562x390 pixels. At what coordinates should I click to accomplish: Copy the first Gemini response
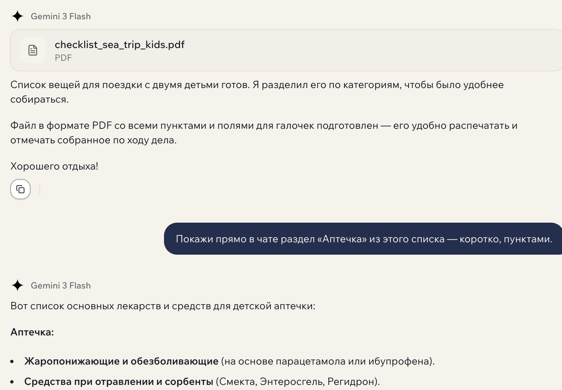[20, 189]
